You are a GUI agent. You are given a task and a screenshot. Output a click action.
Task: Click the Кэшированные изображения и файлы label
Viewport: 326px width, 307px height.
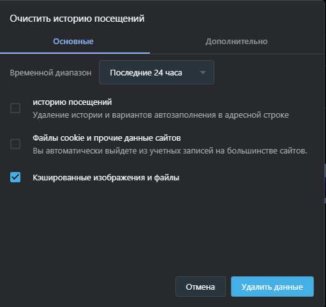click(106, 178)
